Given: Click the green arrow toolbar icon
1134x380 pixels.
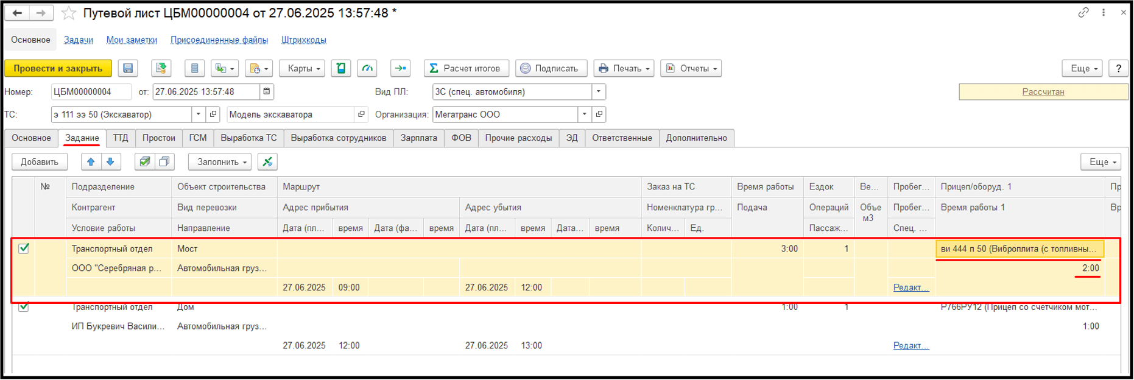Looking at the screenshot, I should pos(400,68).
